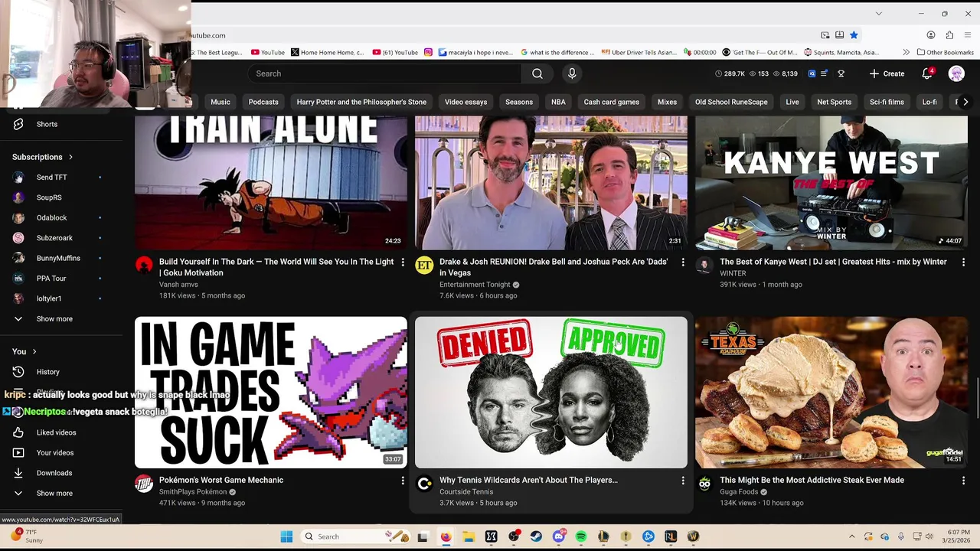Open the Firefox tab list dropdown arrow
Screen dimensions: 980x551
point(879,14)
